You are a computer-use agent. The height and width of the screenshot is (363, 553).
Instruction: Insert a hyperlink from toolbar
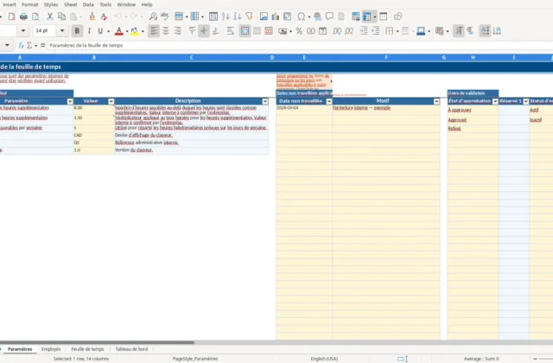[x=317, y=16]
